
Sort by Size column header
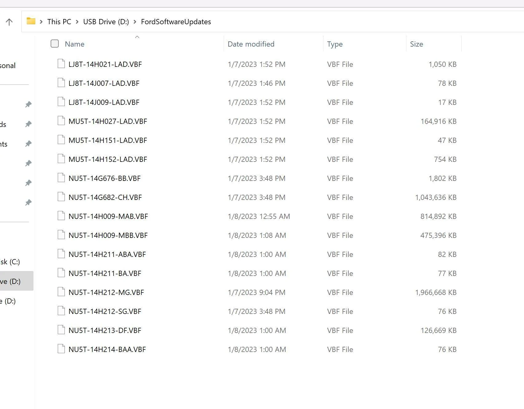[x=416, y=44]
